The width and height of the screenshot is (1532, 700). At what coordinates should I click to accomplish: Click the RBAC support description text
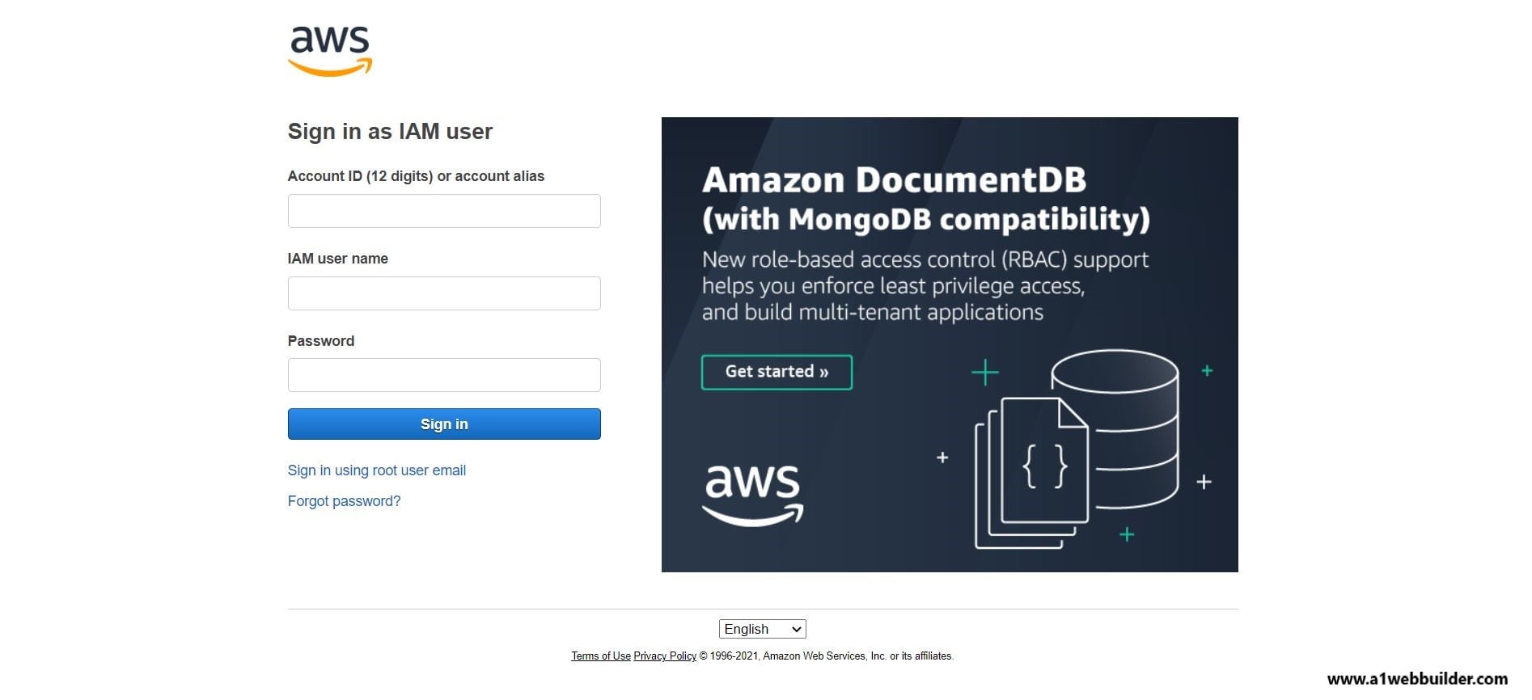925,285
